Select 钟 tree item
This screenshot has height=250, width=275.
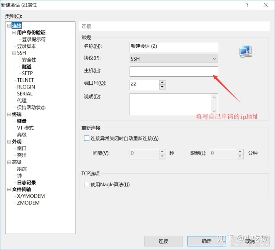(x=19, y=176)
